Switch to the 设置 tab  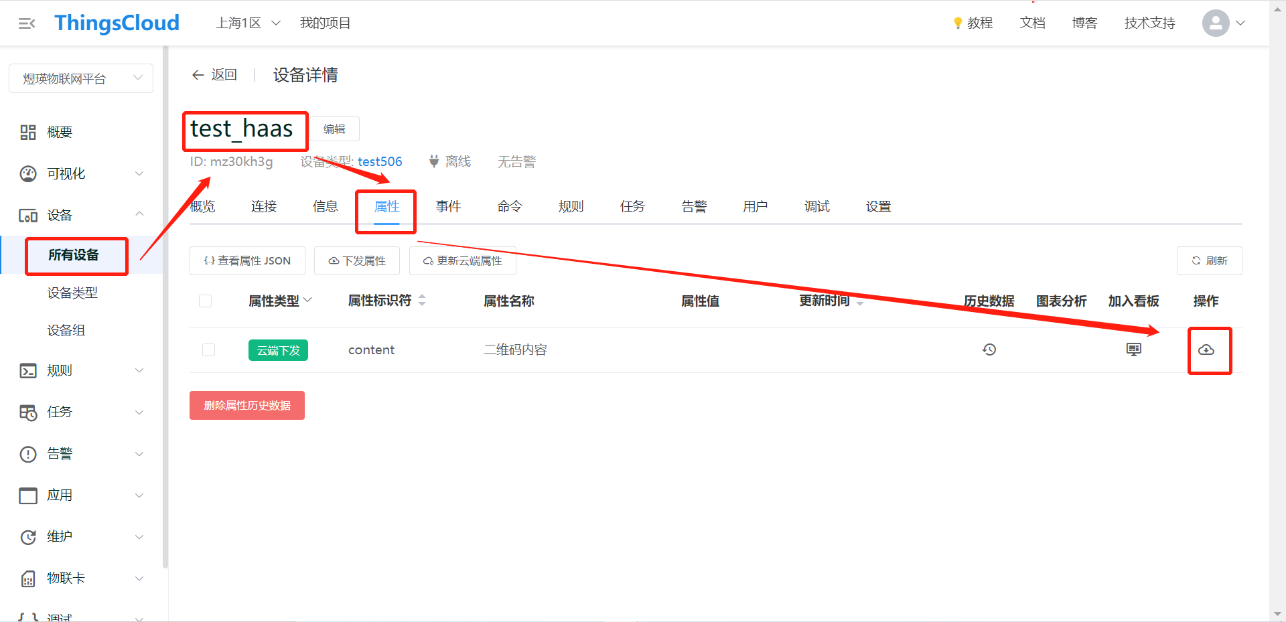(x=879, y=206)
